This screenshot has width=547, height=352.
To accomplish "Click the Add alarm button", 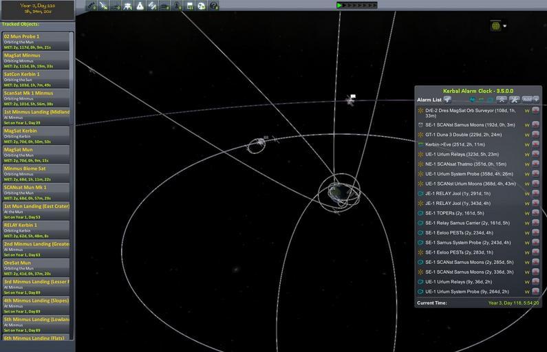I will coord(530,100).
